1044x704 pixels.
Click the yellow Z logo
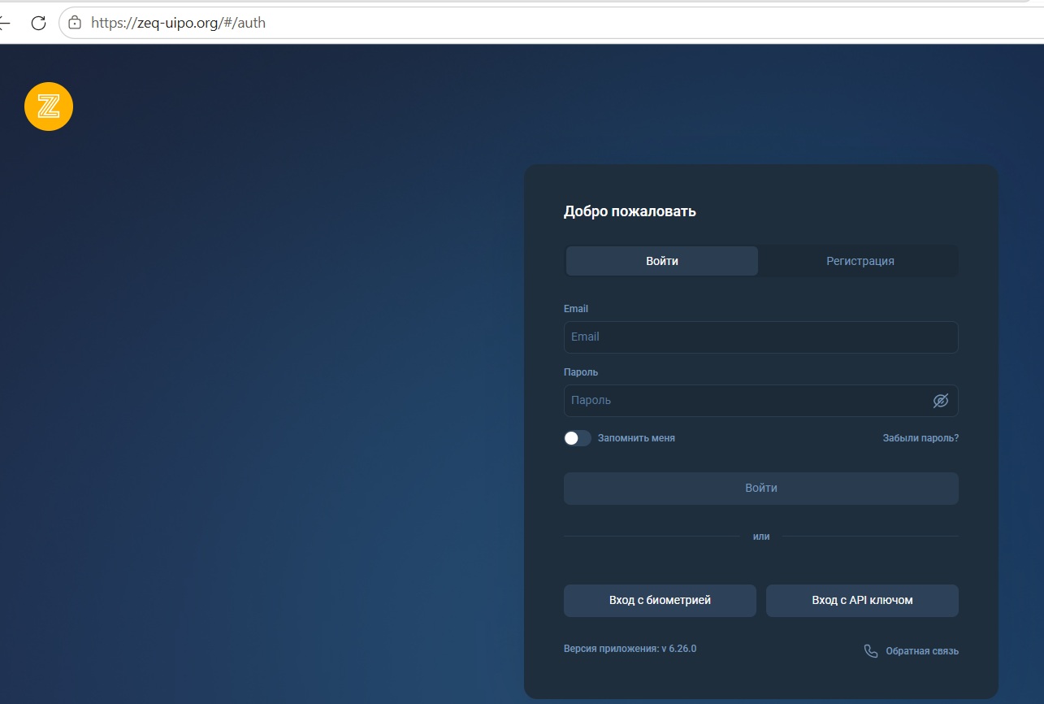[49, 106]
